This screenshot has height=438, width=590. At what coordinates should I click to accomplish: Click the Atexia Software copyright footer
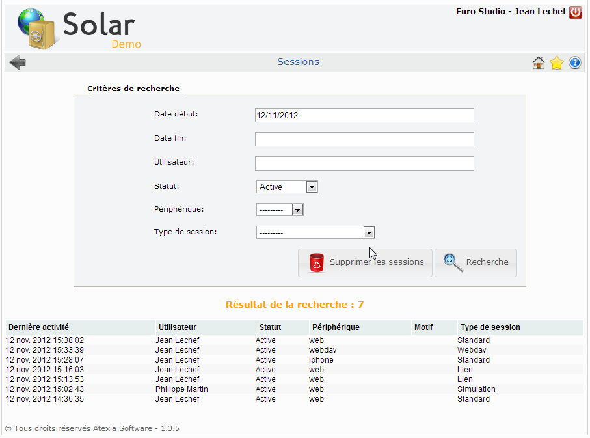click(92, 428)
